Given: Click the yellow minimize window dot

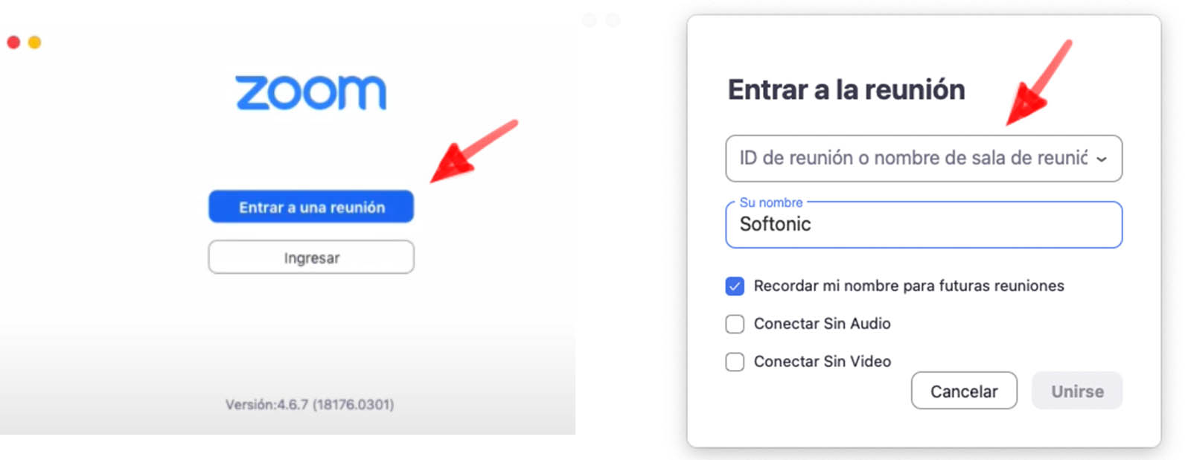Looking at the screenshot, I should [x=33, y=42].
